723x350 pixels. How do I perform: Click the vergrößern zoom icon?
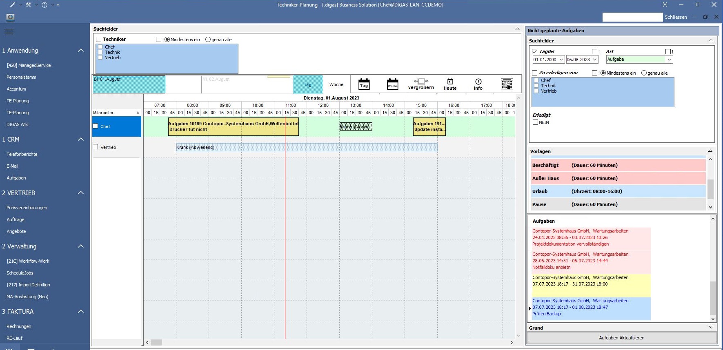(x=421, y=84)
